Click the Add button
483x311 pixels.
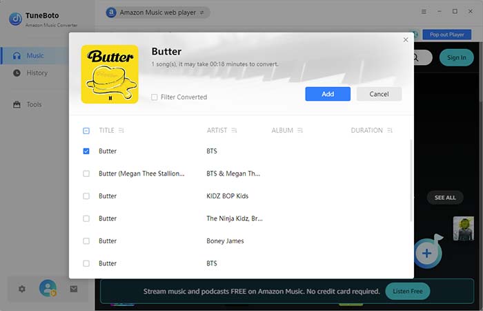click(x=328, y=94)
